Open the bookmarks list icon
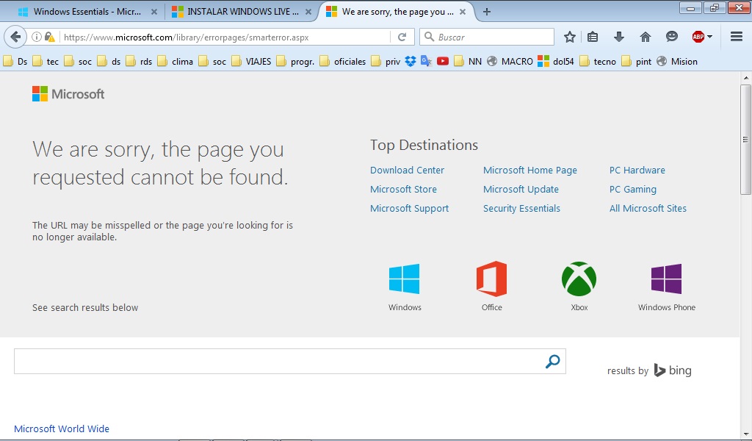 pyautogui.click(x=593, y=37)
